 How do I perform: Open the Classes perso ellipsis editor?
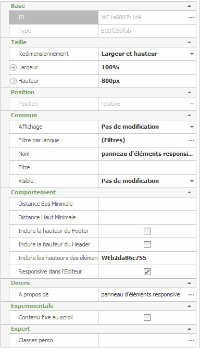(191, 341)
